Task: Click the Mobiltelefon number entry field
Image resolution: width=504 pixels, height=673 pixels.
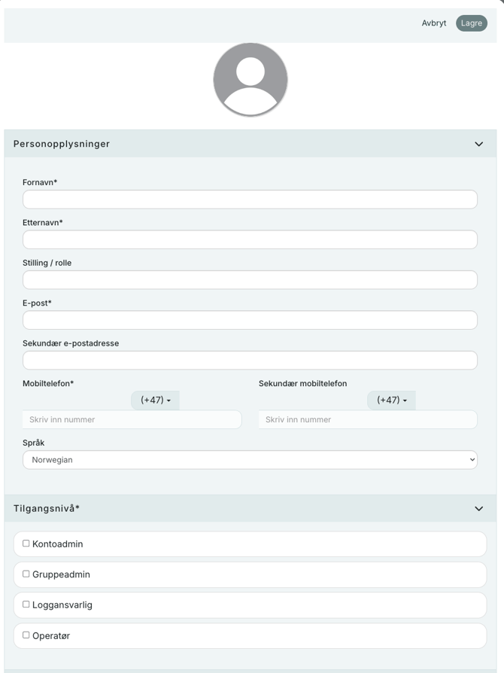Action: 132,419
